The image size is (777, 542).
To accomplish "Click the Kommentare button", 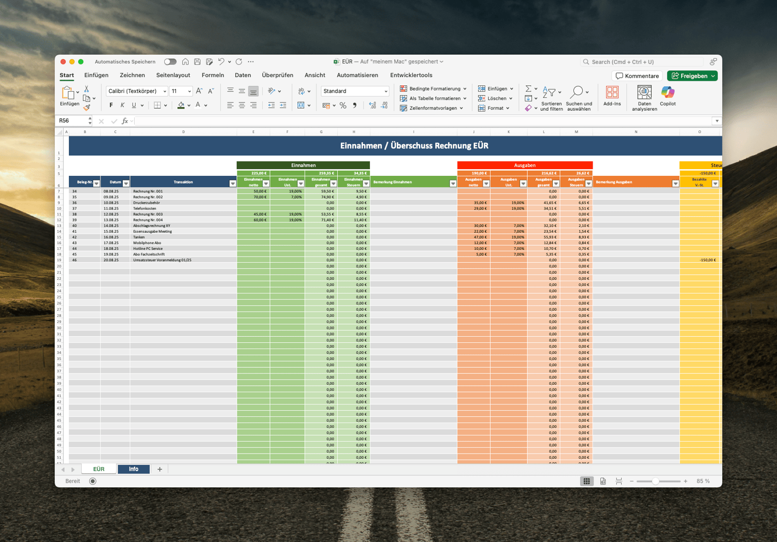I will coord(637,76).
